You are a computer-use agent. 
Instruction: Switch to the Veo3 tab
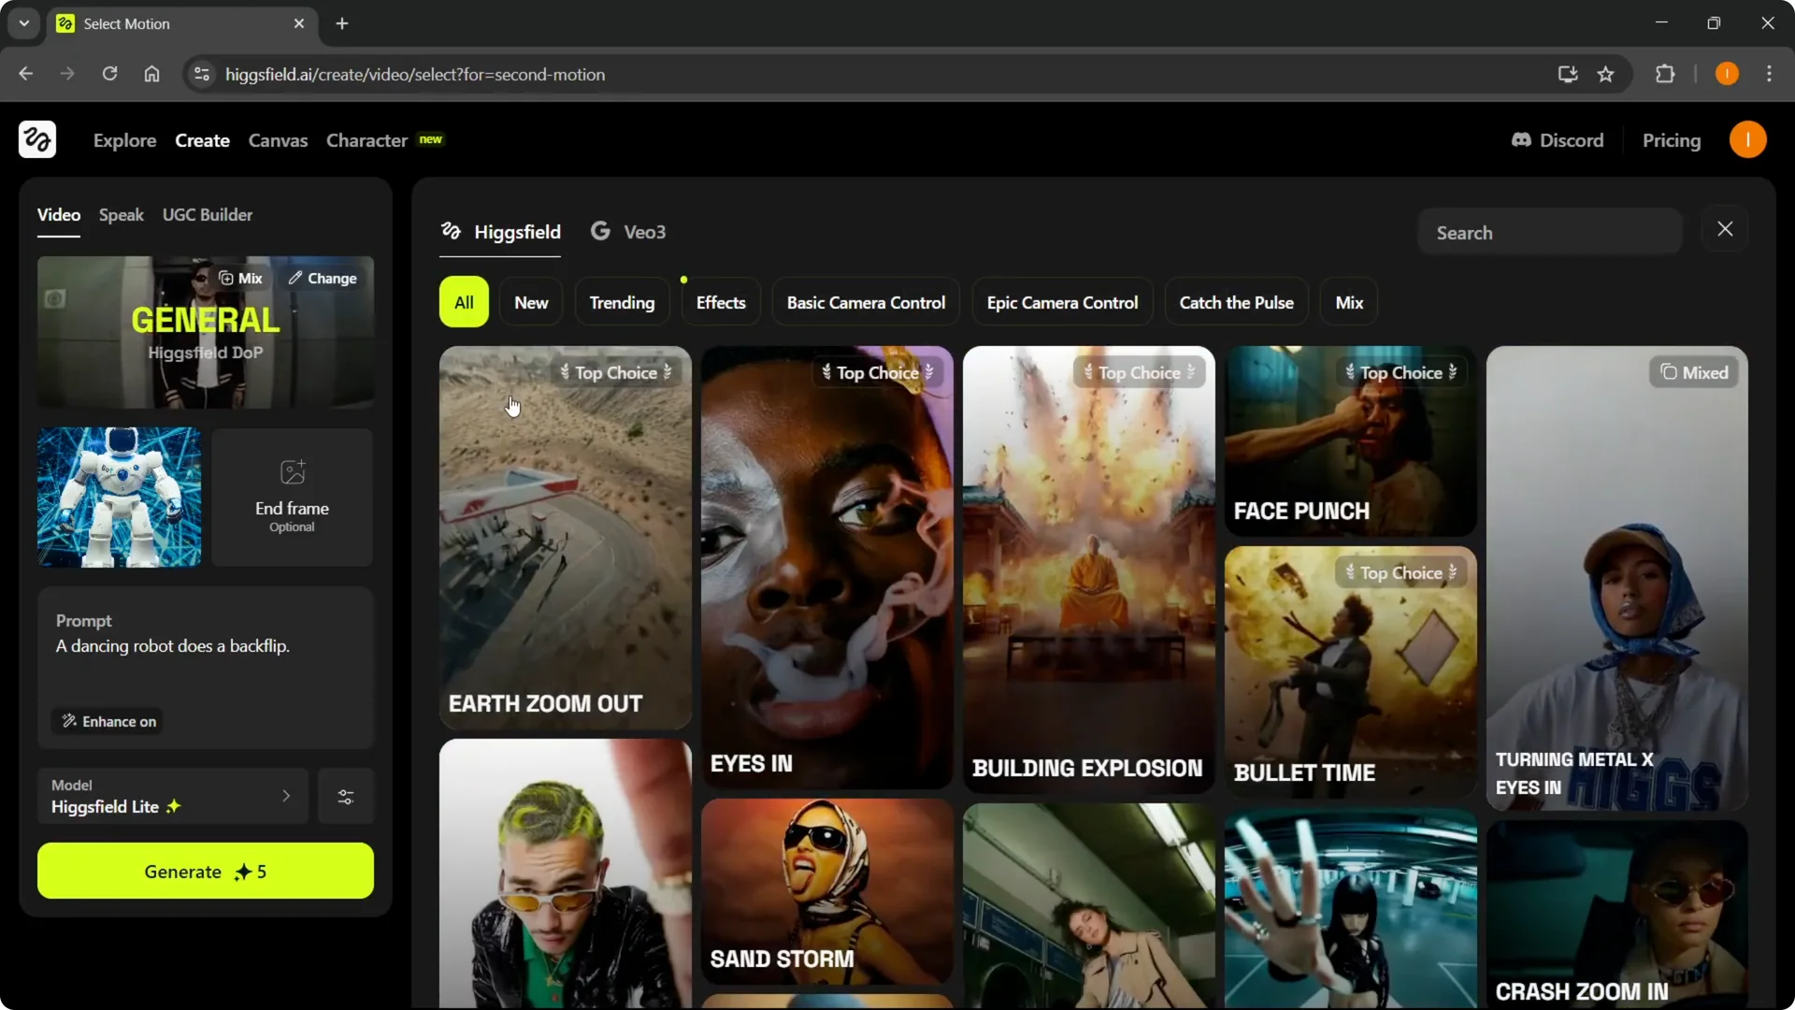click(629, 232)
